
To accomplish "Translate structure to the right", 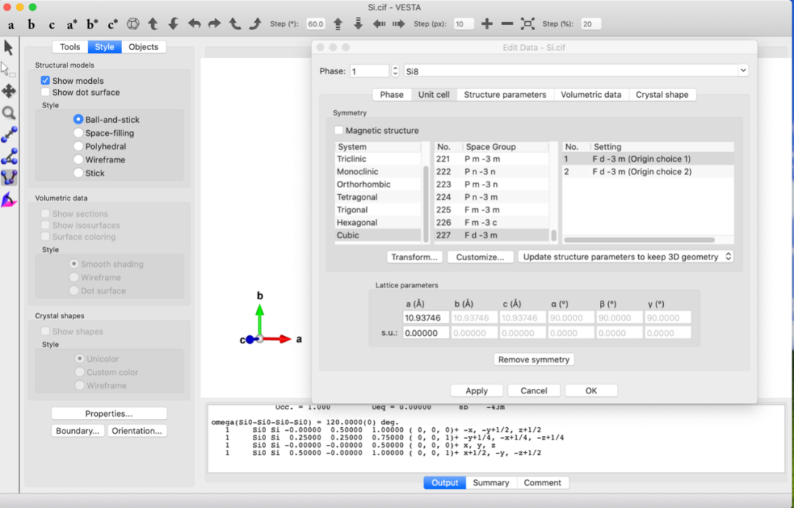I will click(x=398, y=24).
